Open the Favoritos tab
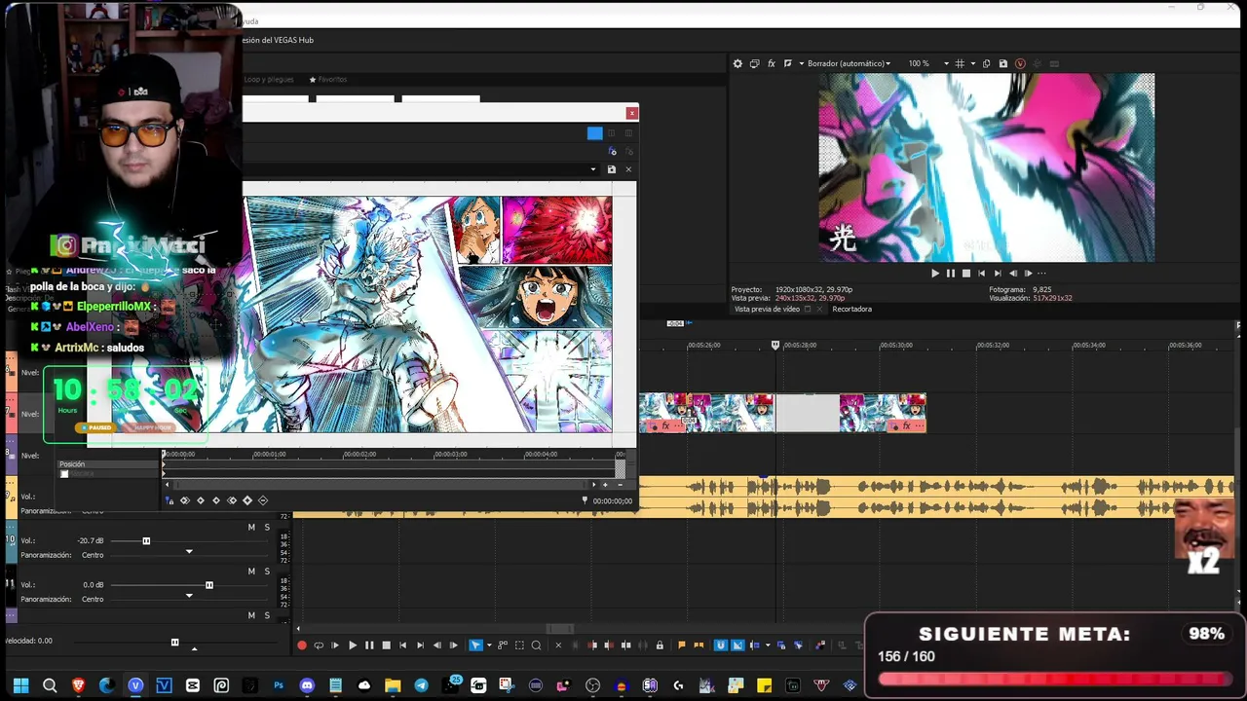This screenshot has width=1247, height=701. pyautogui.click(x=328, y=79)
